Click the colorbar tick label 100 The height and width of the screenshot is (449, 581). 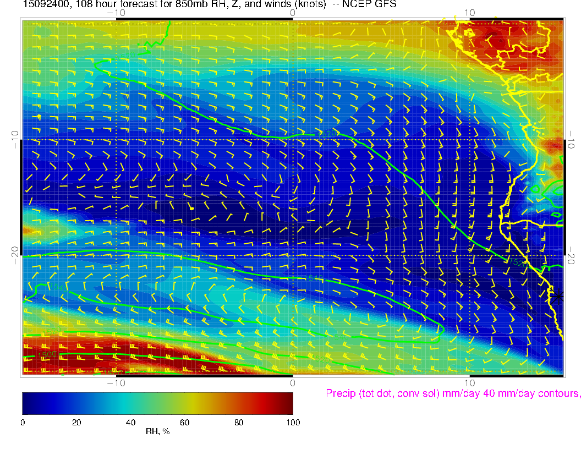tap(292, 423)
